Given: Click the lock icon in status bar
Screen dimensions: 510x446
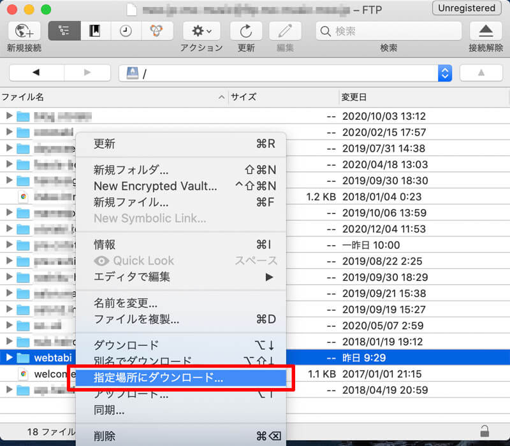Looking at the screenshot, I should pos(485,431).
